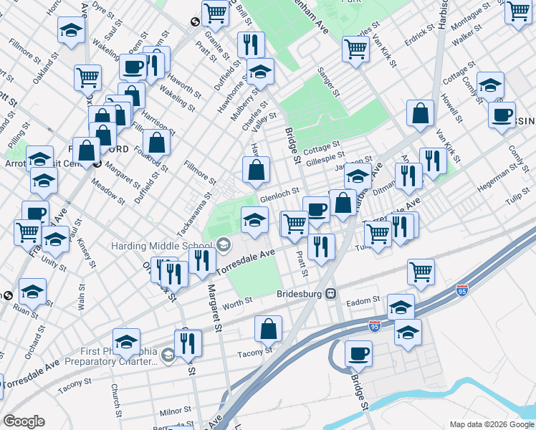536x430 pixels.
Task: Select the Bridesburg station label
Action: [x=299, y=294]
